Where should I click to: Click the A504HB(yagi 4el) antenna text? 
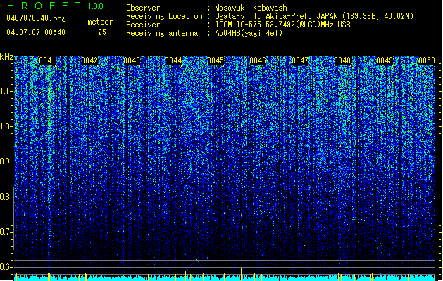pyautogui.click(x=249, y=33)
